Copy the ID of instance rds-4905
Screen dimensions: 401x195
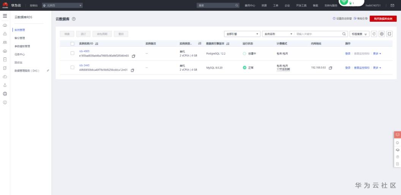(x=134, y=56)
